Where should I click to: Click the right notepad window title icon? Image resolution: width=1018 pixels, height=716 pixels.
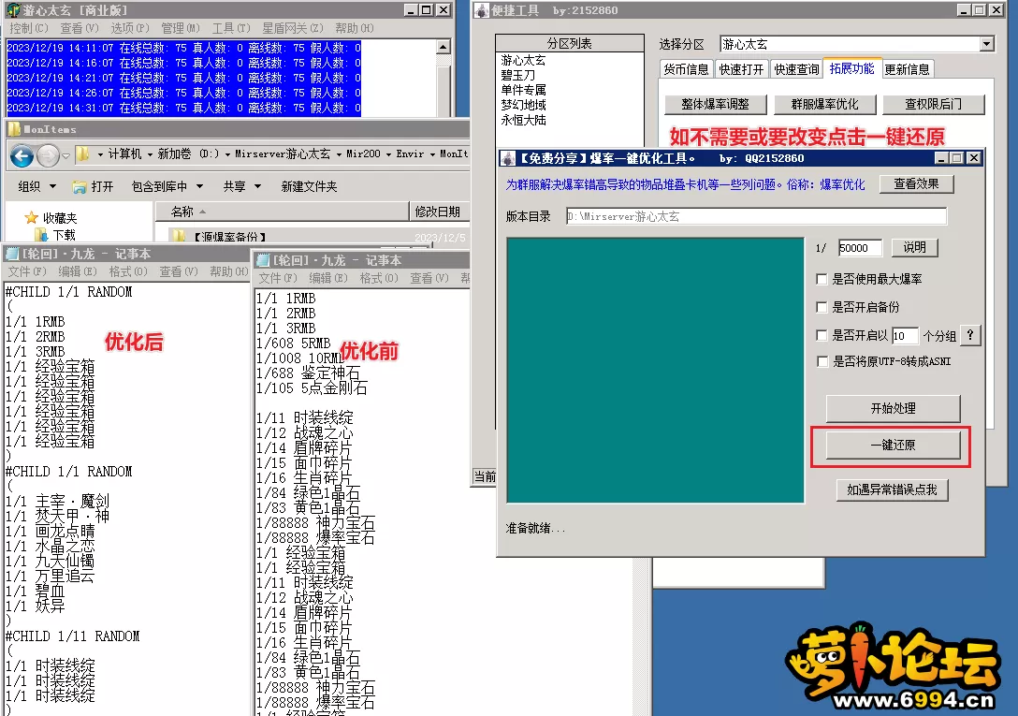[263, 260]
